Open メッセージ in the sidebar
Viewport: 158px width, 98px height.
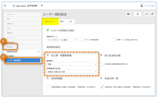click(23, 14)
